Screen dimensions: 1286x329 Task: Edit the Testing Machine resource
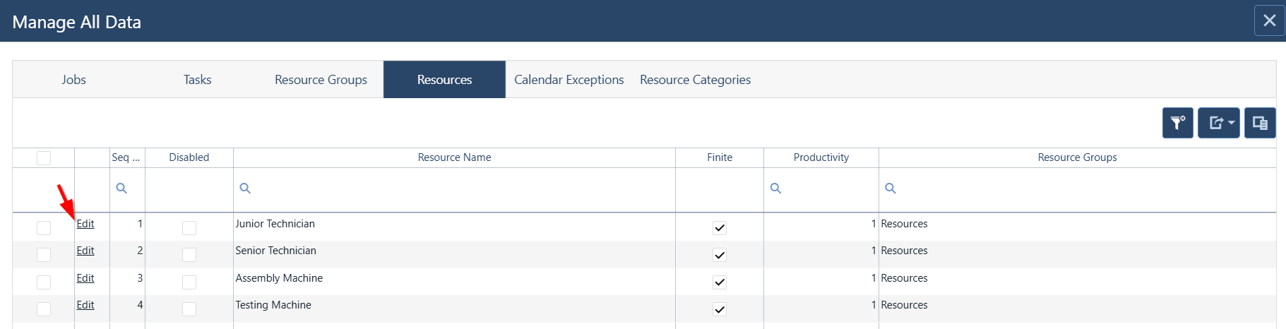(x=85, y=305)
